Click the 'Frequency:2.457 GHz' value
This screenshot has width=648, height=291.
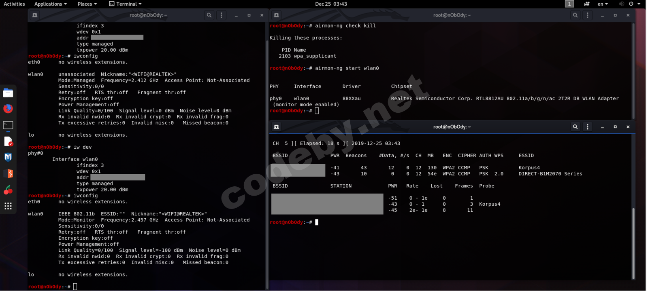(x=130, y=220)
